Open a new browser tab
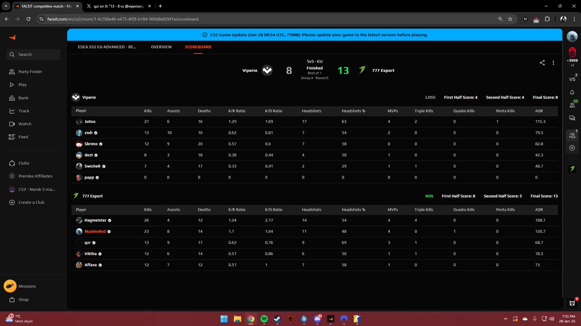Image resolution: width=581 pixels, height=326 pixels. [160, 6]
